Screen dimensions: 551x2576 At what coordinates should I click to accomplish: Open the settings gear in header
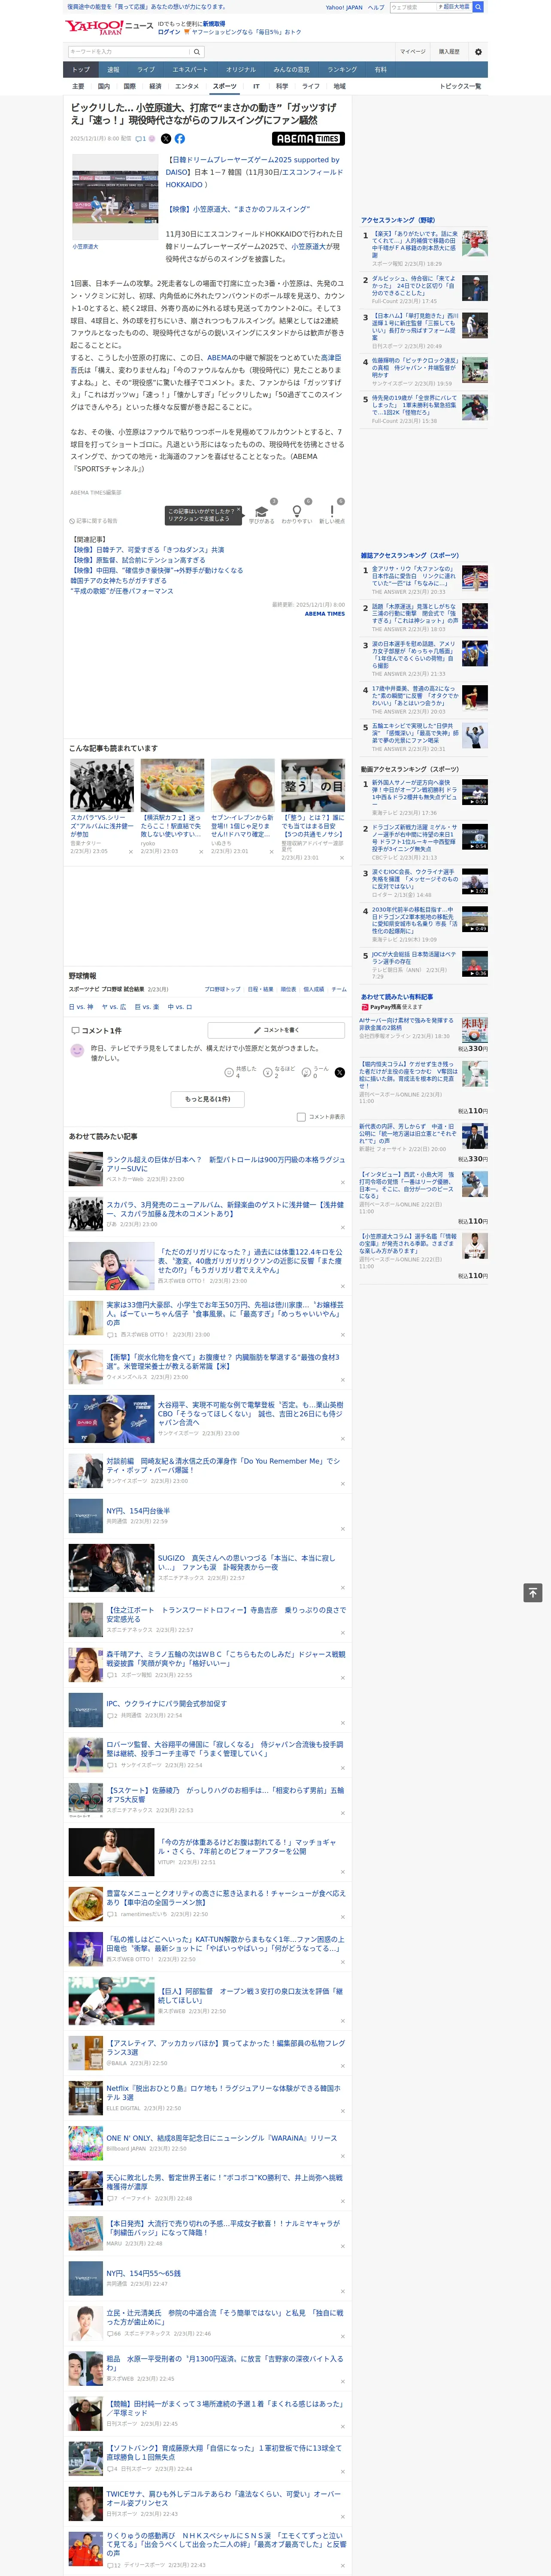pos(478,52)
